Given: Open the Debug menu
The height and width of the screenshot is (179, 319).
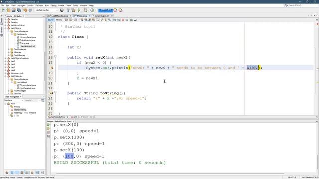Looking at the screenshot, I should pos(53,6).
